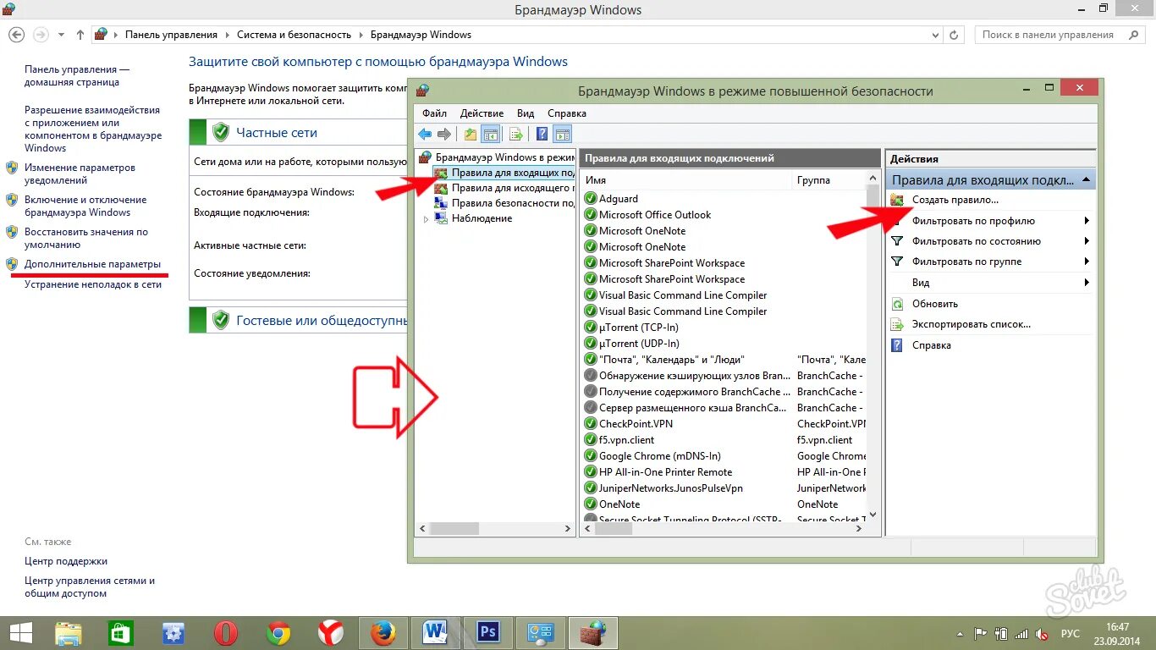The height and width of the screenshot is (650, 1156).
Task: Click the outbound rules tree icon
Action: (x=440, y=188)
